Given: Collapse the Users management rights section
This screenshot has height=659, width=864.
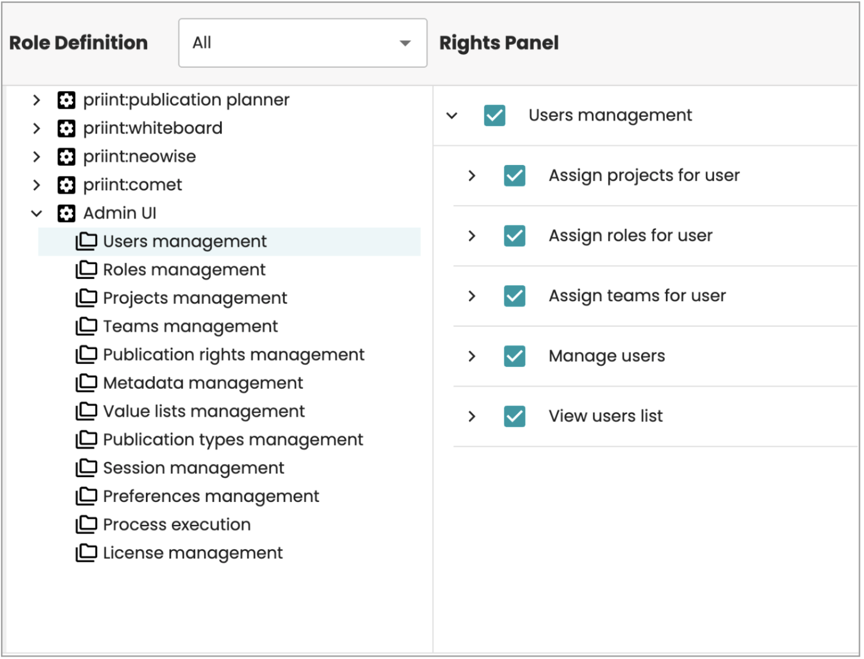Looking at the screenshot, I should click(453, 115).
